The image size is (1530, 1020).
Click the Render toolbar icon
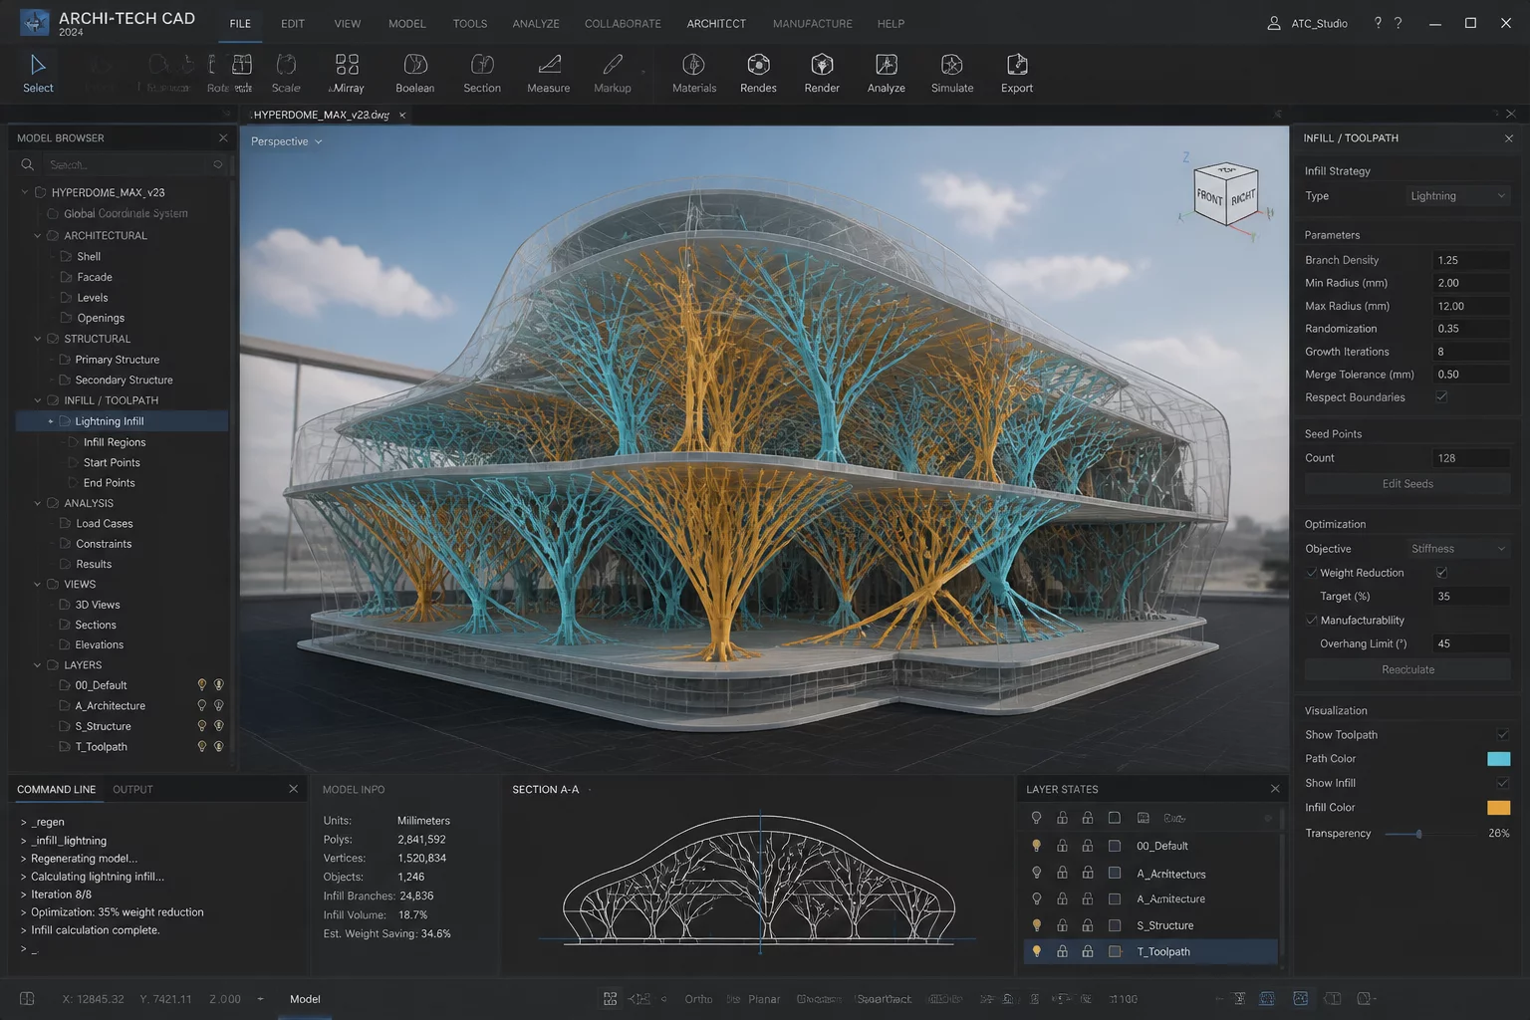(822, 66)
